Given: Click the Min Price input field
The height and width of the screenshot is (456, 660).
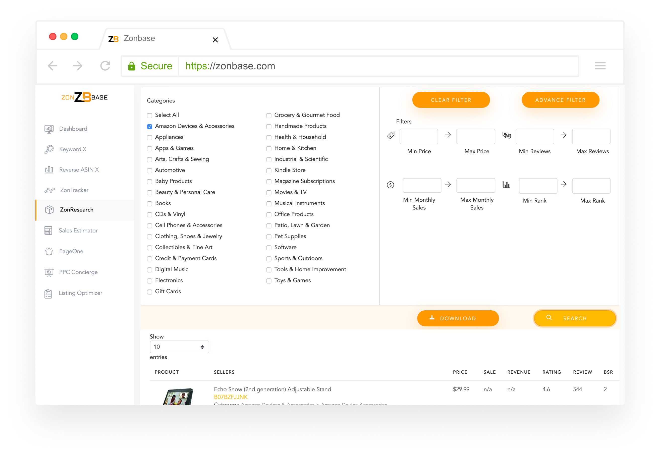Looking at the screenshot, I should pyautogui.click(x=419, y=136).
